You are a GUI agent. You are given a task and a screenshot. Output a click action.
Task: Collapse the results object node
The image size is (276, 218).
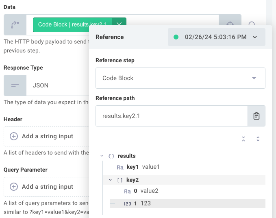pos(102,156)
